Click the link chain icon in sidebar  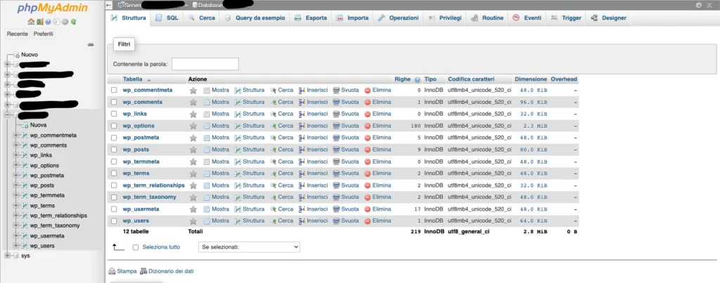(x=90, y=44)
